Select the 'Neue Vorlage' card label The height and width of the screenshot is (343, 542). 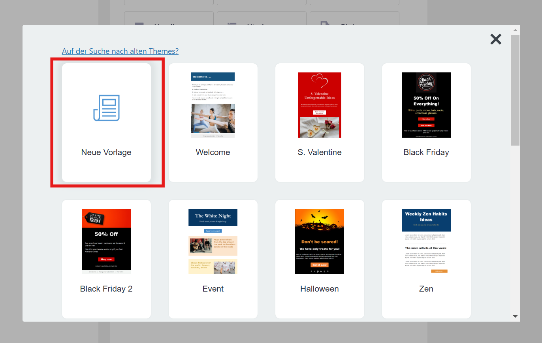click(x=106, y=152)
